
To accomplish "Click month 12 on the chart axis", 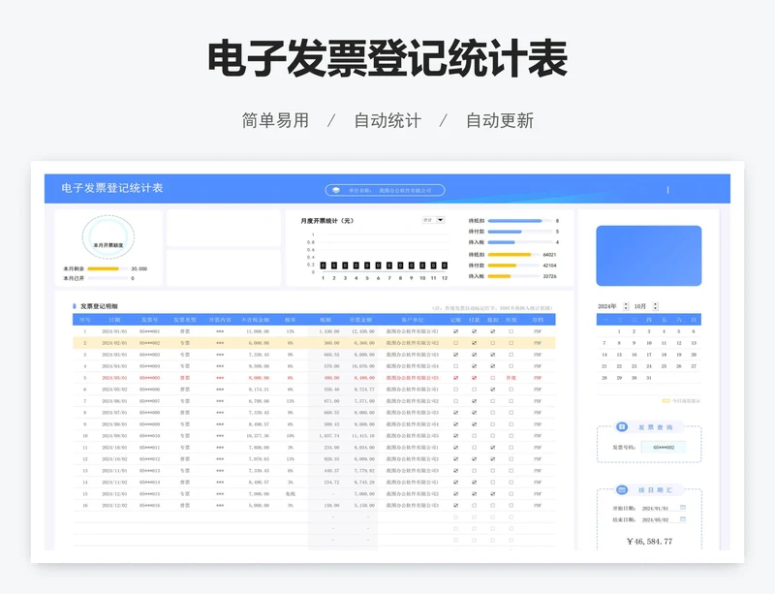I will (445, 278).
